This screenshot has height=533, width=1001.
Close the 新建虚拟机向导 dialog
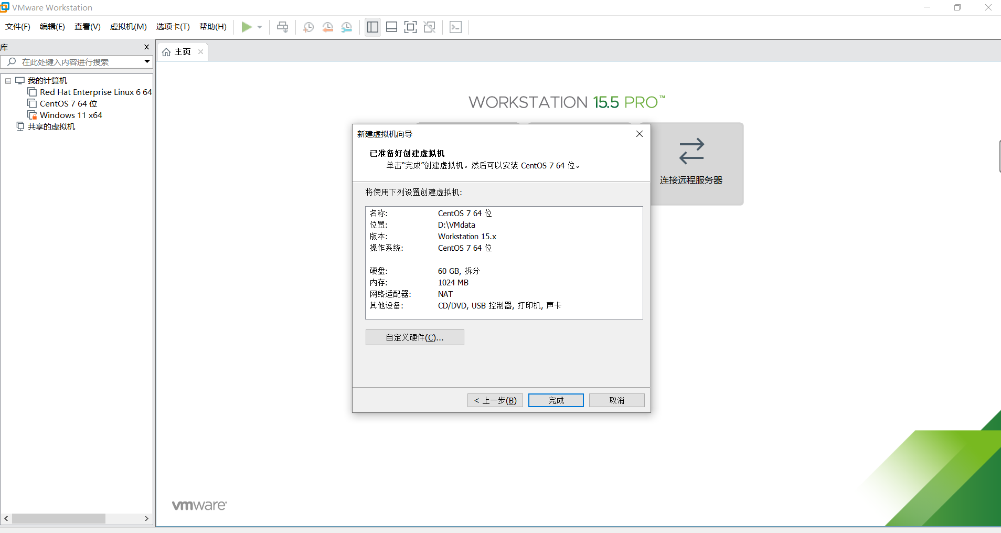(640, 134)
